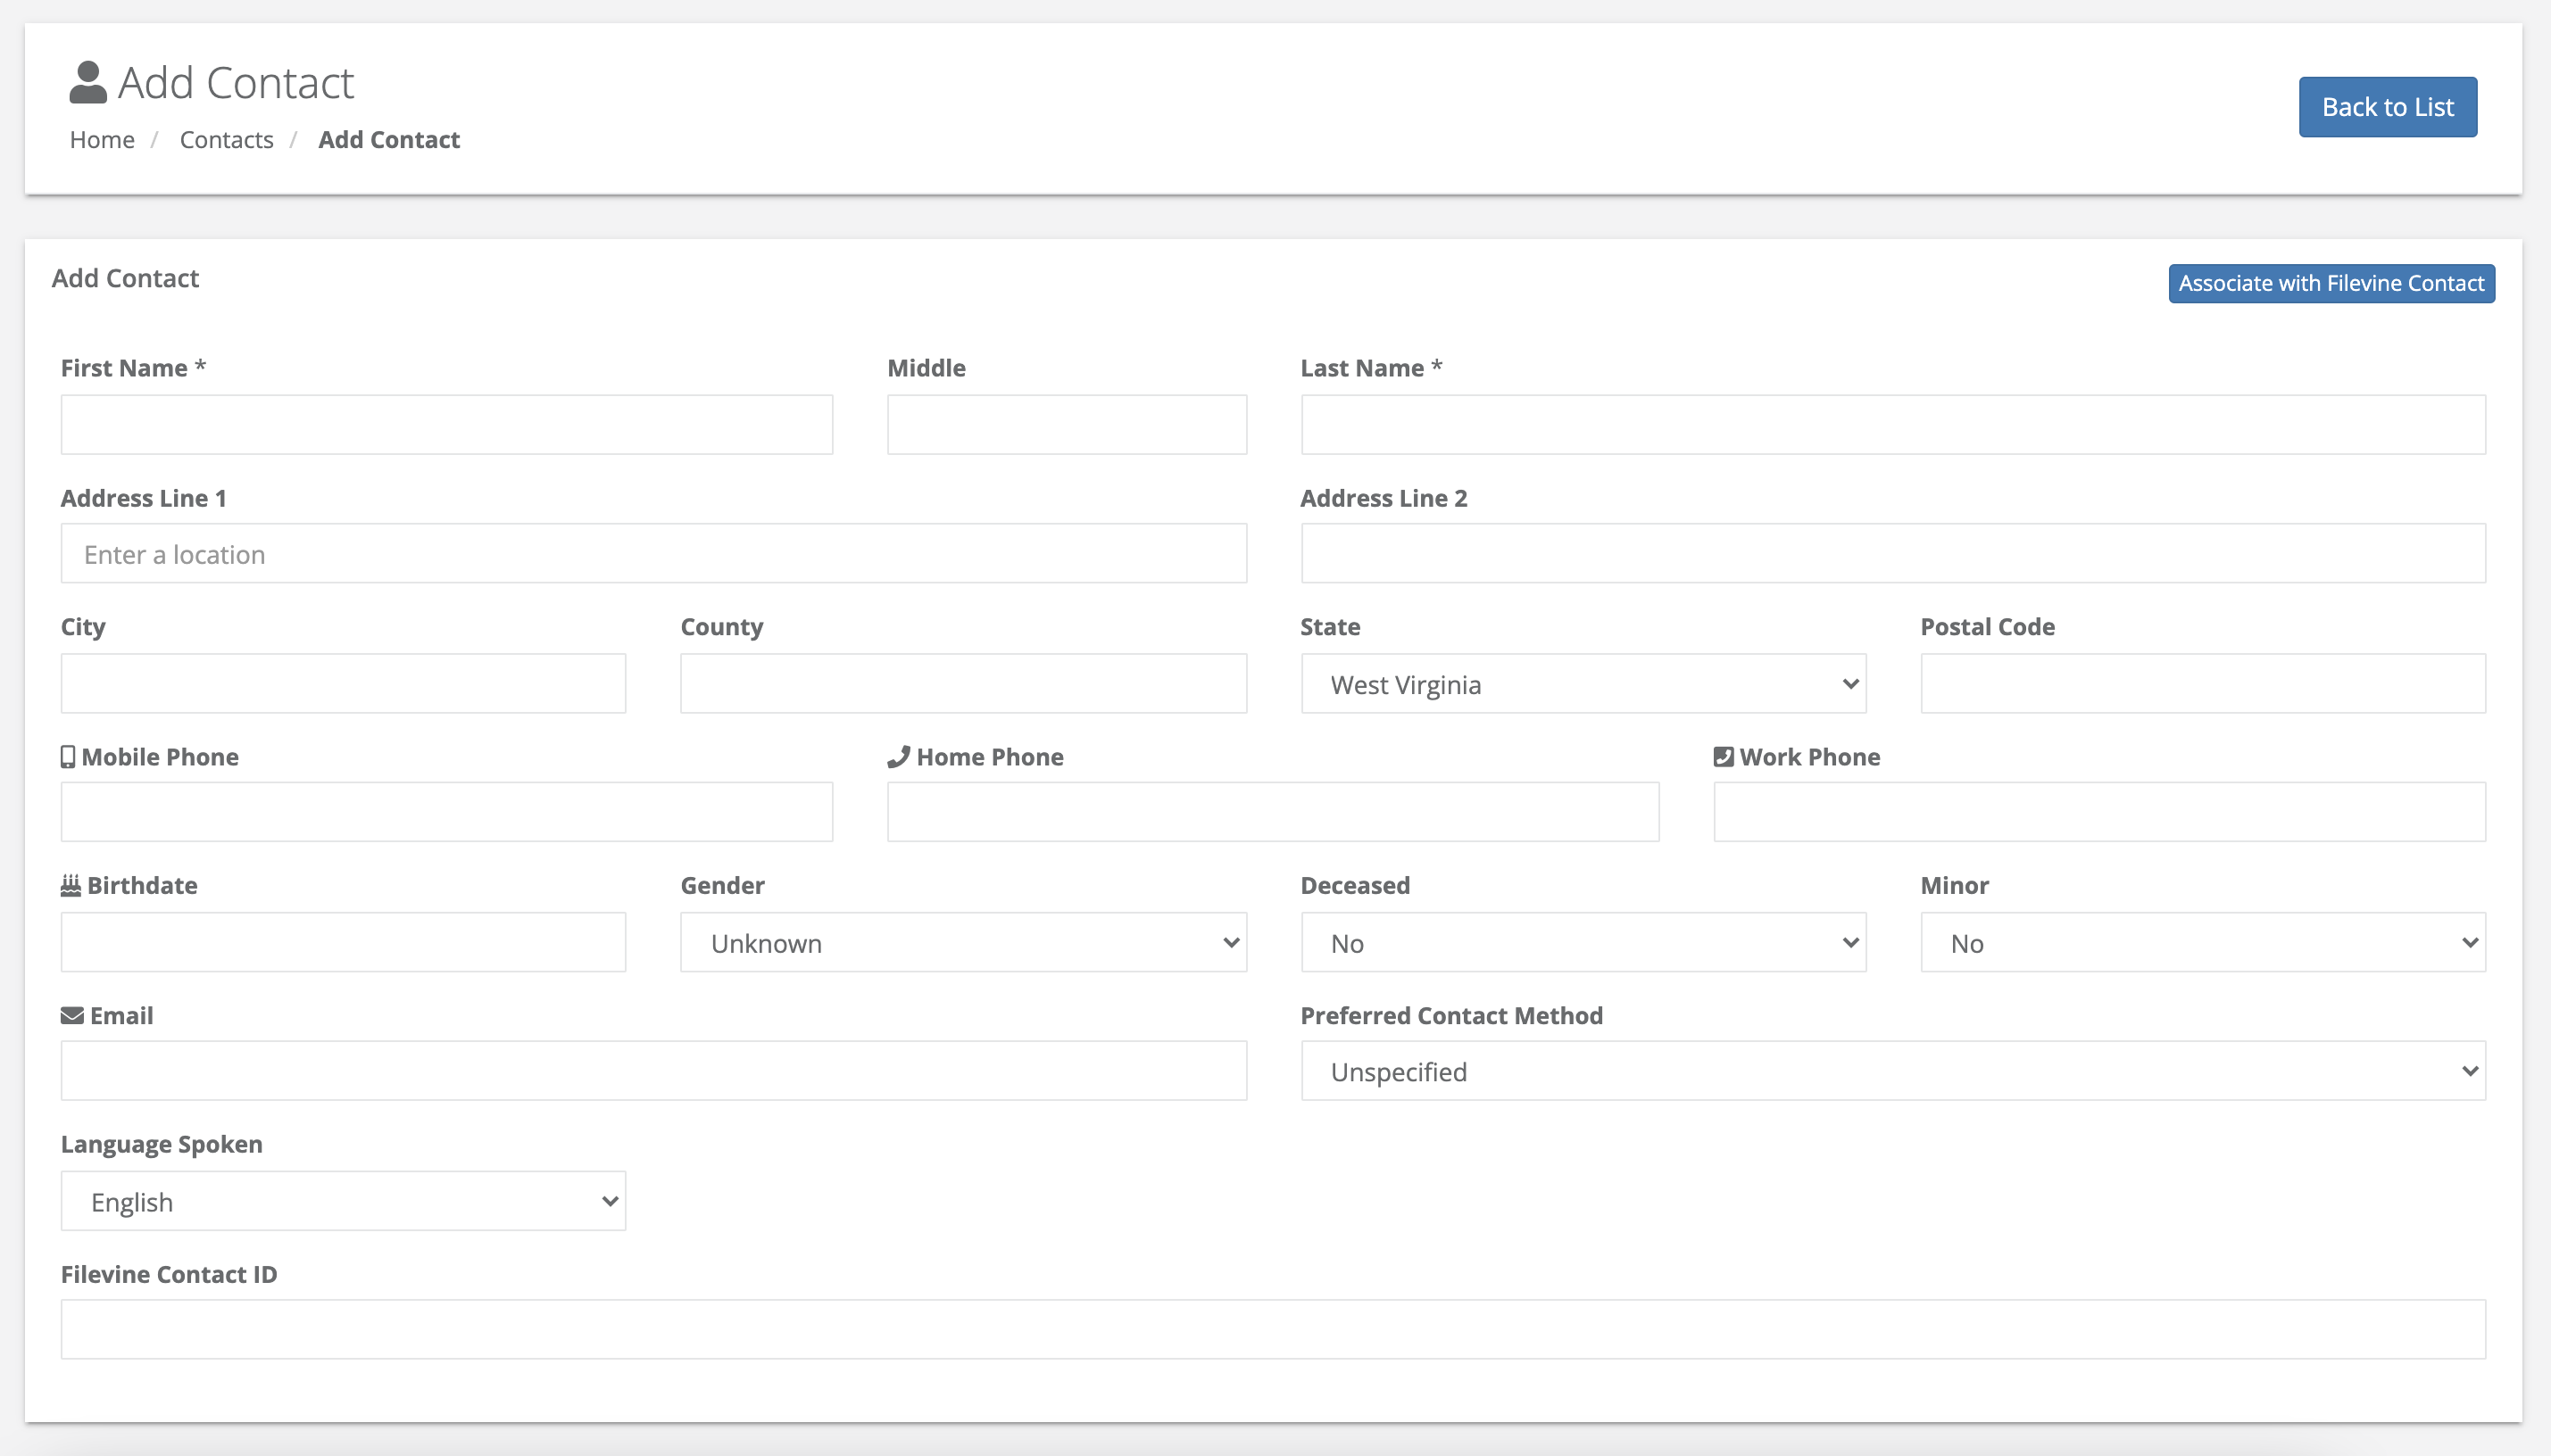Click the Postal Code label
Viewport: 2551px width, 1456px height.
[1987, 627]
